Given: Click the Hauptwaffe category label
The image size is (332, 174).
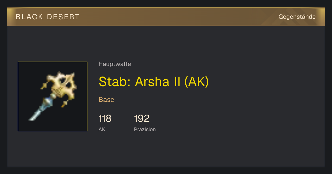Looking at the screenshot, I should coord(115,64).
